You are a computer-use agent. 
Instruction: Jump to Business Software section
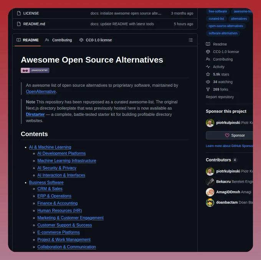(46, 183)
